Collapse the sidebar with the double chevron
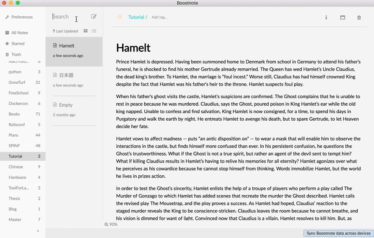The height and width of the screenshot is (238, 374). [38, 231]
